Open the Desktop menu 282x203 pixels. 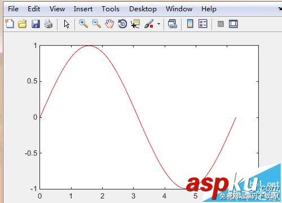click(143, 9)
